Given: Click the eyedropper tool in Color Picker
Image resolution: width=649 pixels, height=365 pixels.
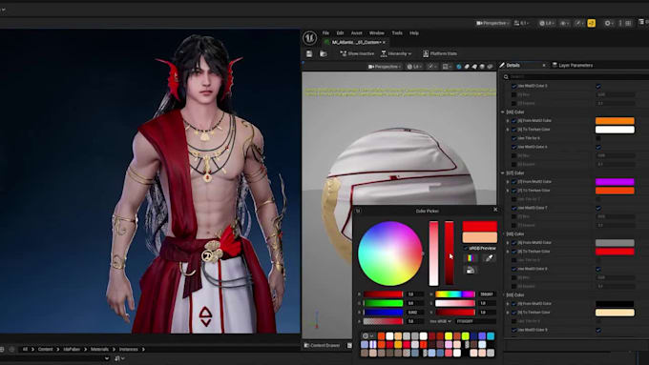Looking at the screenshot, I should point(489,258).
